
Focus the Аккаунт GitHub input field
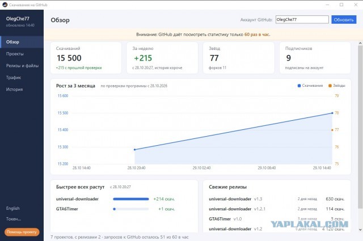302,20
